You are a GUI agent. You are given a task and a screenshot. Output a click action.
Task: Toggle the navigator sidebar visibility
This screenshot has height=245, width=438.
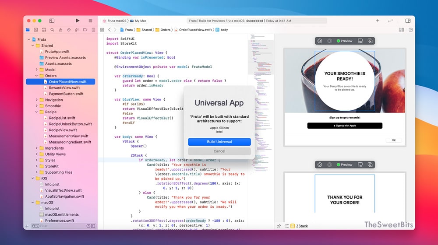[52, 21]
